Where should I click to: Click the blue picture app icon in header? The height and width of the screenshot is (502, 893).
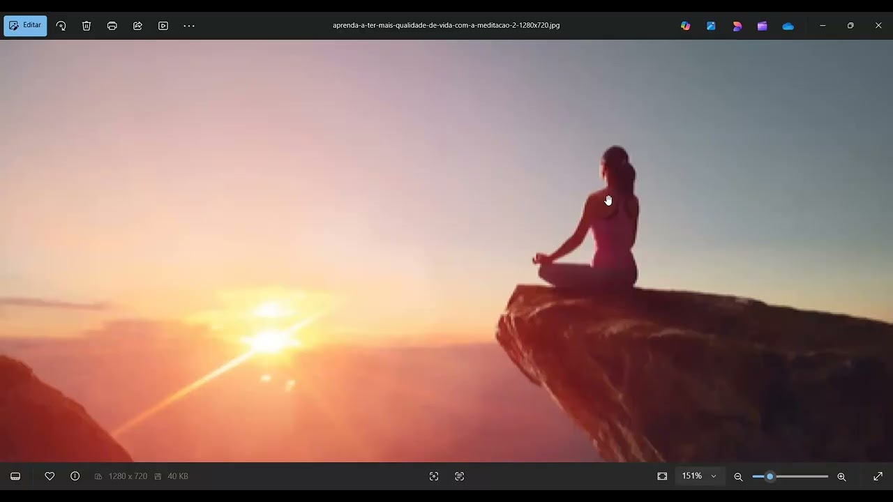pyautogui.click(x=711, y=26)
